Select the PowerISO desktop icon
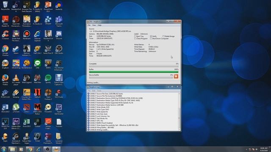This screenshot has height=152, width=271. click(x=48, y=108)
